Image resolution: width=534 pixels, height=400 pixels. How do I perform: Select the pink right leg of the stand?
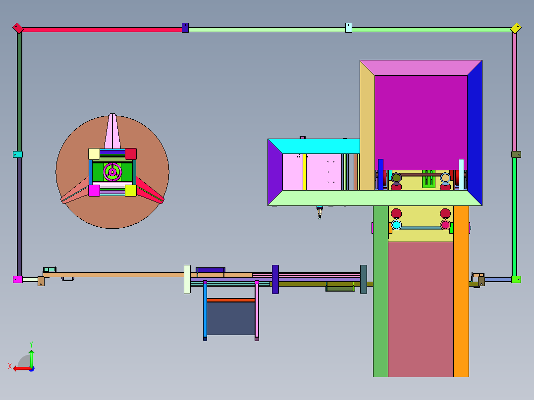click(257, 310)
